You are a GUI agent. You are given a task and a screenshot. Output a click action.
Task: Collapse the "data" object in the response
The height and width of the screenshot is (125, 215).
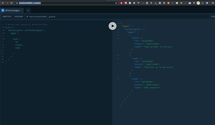(118, 26)
